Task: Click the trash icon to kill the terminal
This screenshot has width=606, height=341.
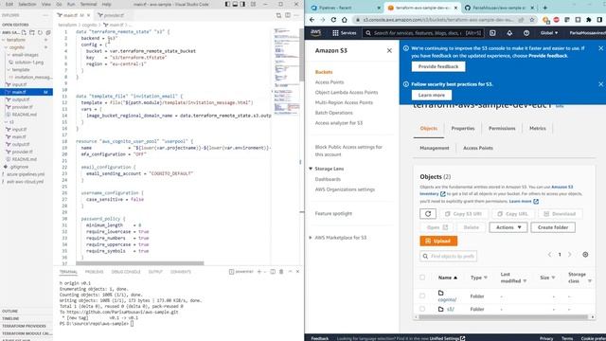Action: pyautogui.click(x=281, y=272)
